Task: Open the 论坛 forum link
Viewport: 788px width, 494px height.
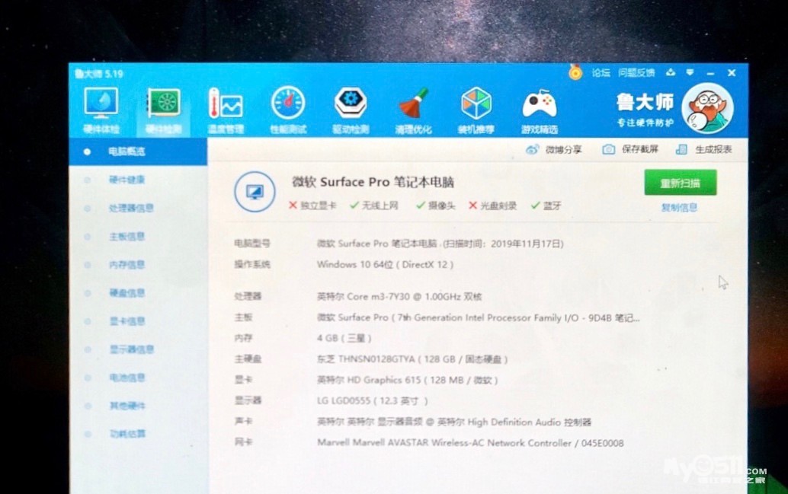Action: (601, 73)
